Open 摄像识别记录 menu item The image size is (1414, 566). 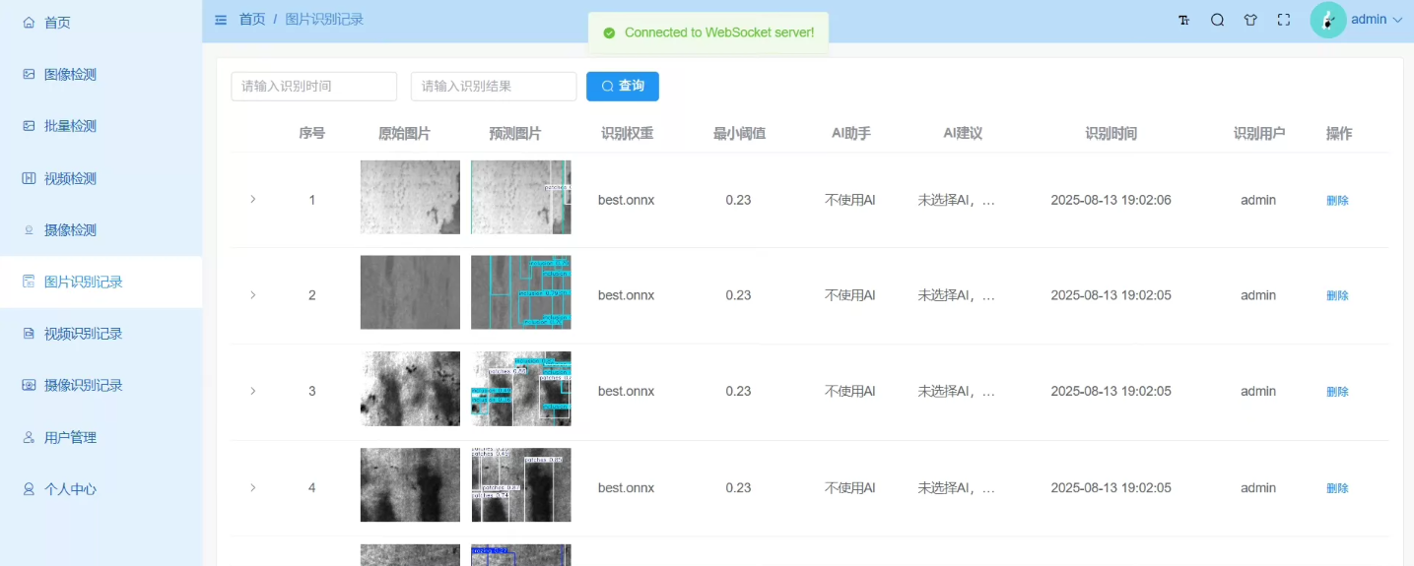(101, 385)
